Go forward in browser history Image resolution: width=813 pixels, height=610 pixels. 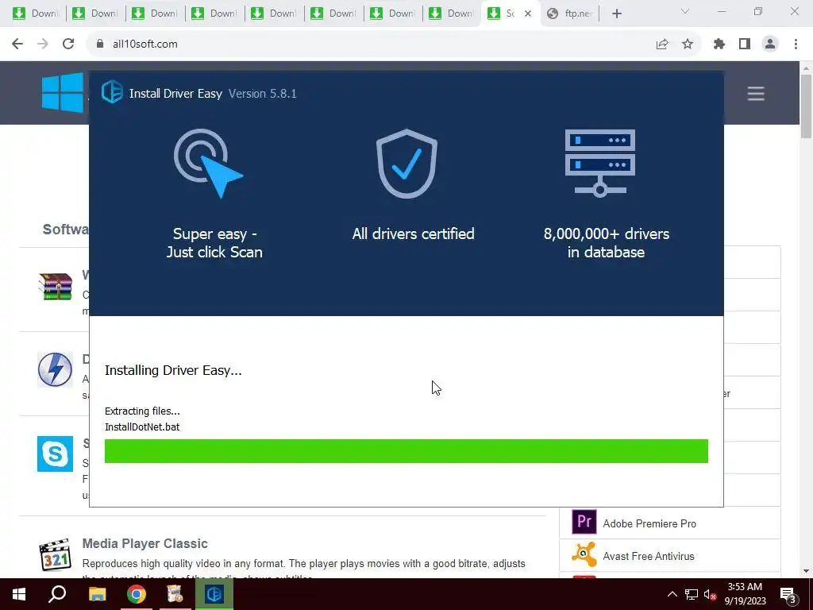coord(43,44)
